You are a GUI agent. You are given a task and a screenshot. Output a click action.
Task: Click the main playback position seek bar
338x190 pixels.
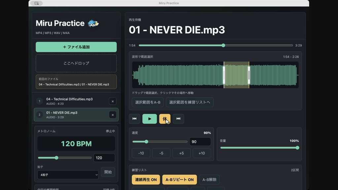(x=216, y=46)
